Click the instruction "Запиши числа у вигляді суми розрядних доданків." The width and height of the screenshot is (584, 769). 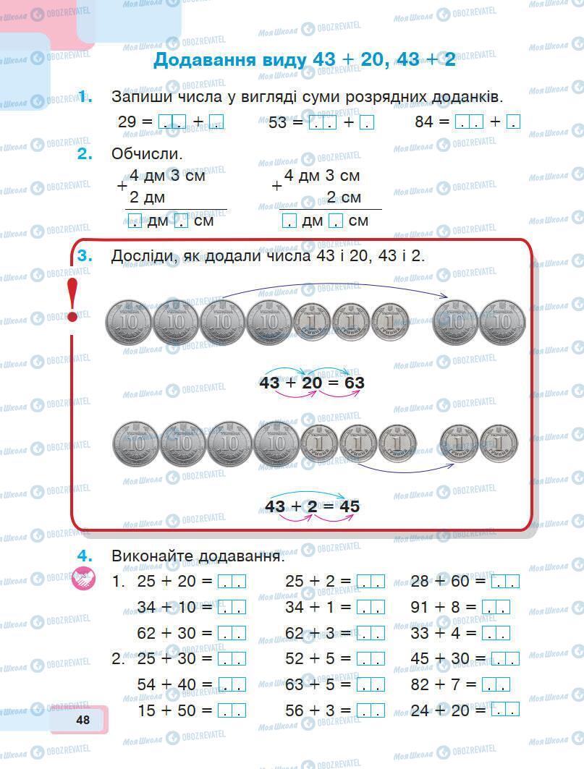(x=308, y=97)
